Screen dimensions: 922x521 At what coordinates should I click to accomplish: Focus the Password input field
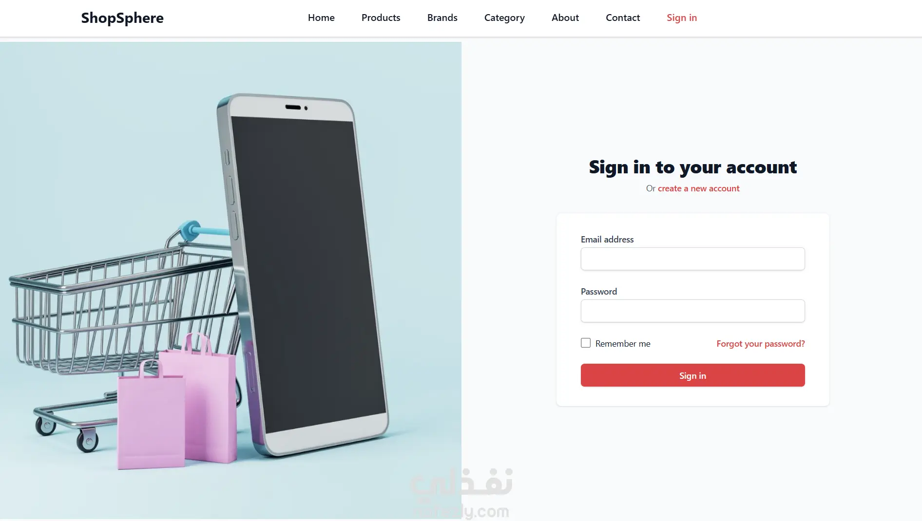[x=692, y=311]
